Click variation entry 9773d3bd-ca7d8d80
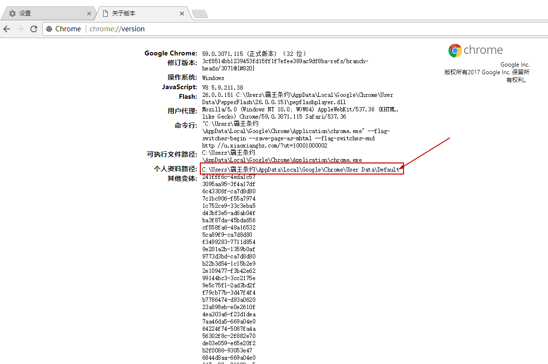548x364 pixels. click(x=229, y=256)
